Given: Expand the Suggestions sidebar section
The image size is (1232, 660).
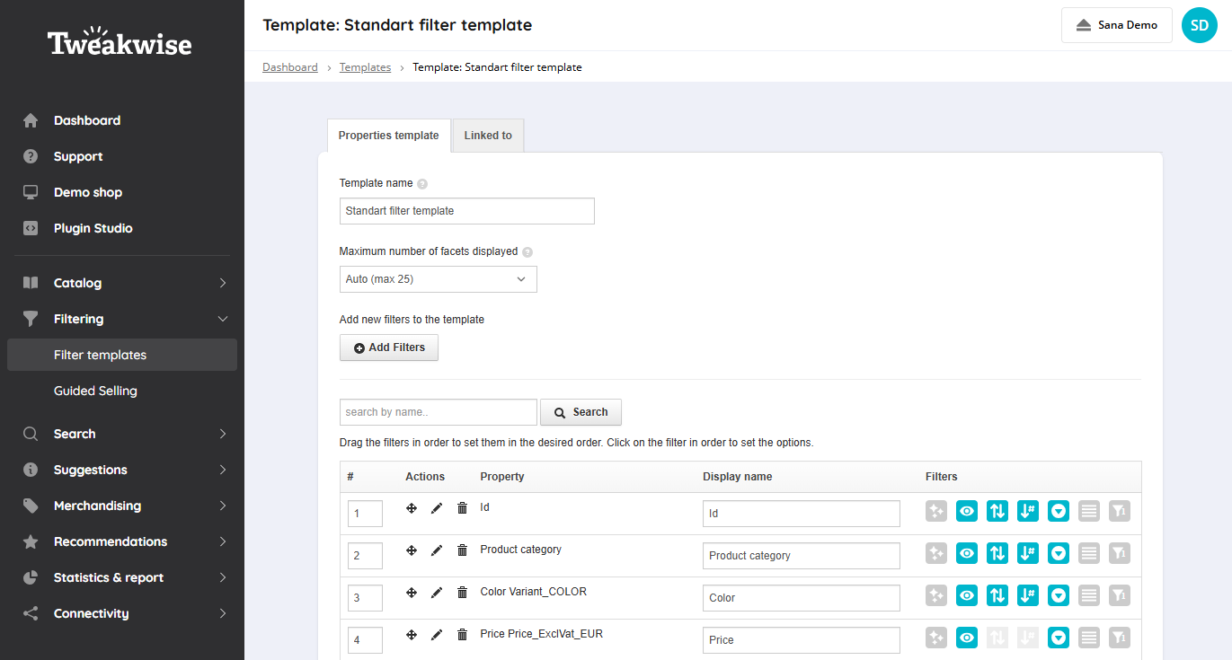Looking at the screenshot, I should click(x=122, y=470).
